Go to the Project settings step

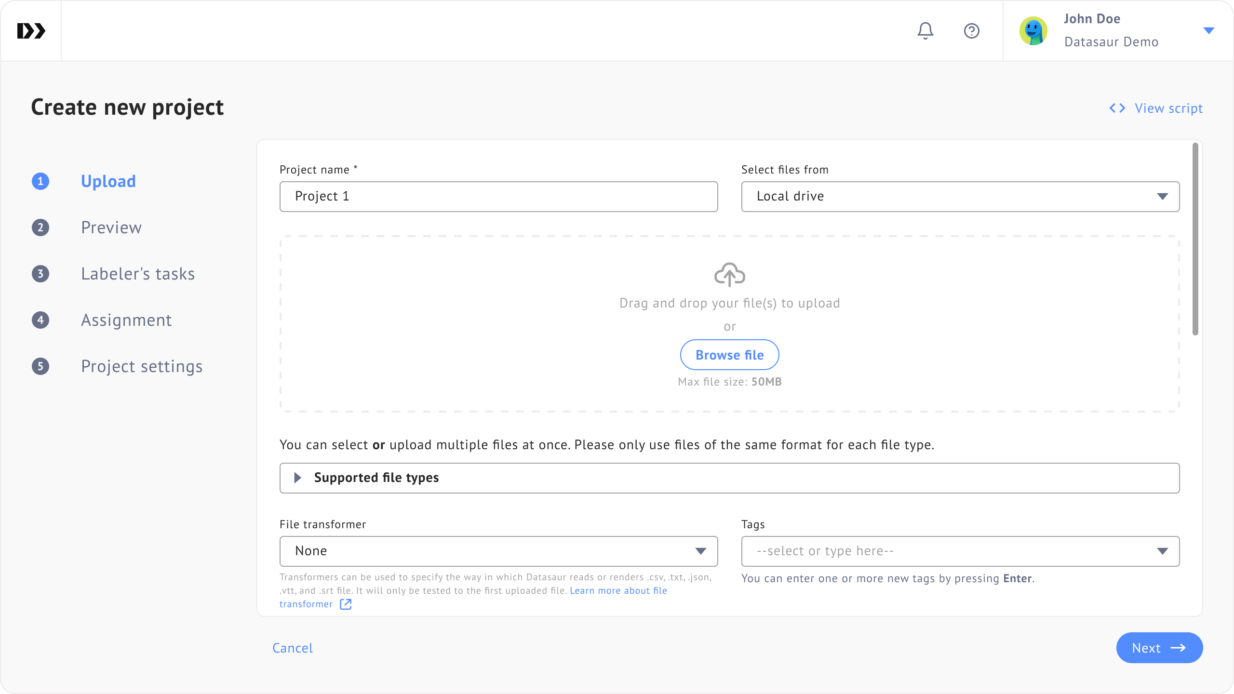[142, 366]
